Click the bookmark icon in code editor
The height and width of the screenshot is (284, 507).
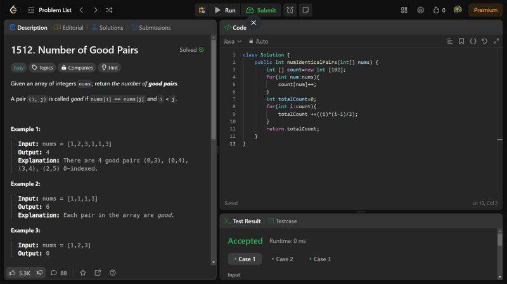461,41
